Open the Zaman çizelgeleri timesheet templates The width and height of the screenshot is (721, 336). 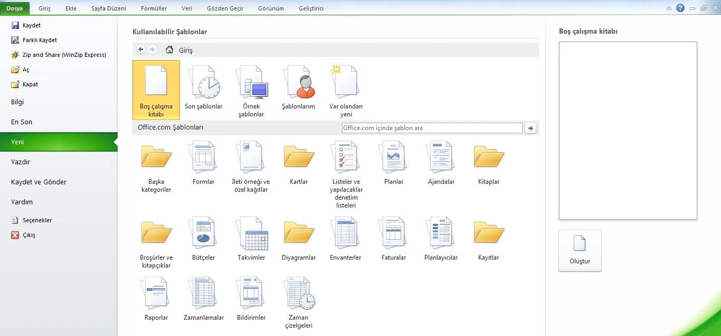[x=298, y=294]
